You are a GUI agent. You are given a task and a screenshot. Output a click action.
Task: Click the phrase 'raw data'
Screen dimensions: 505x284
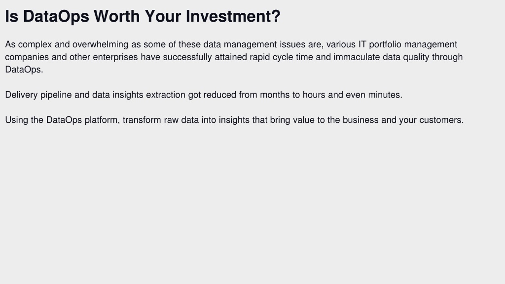181,120
